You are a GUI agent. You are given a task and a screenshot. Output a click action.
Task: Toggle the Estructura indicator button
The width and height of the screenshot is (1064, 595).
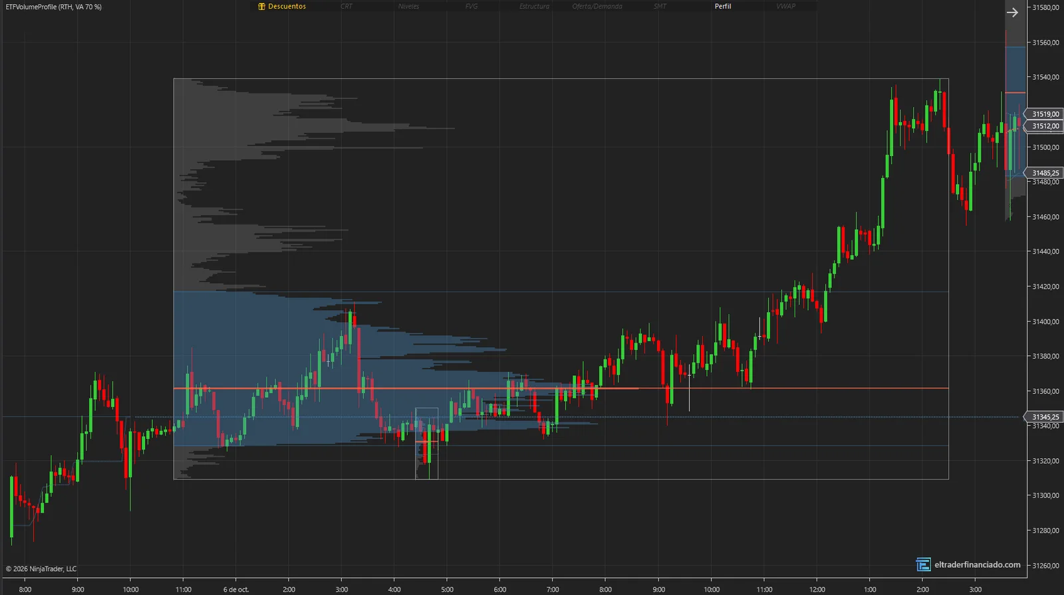[x=535, y=7]
